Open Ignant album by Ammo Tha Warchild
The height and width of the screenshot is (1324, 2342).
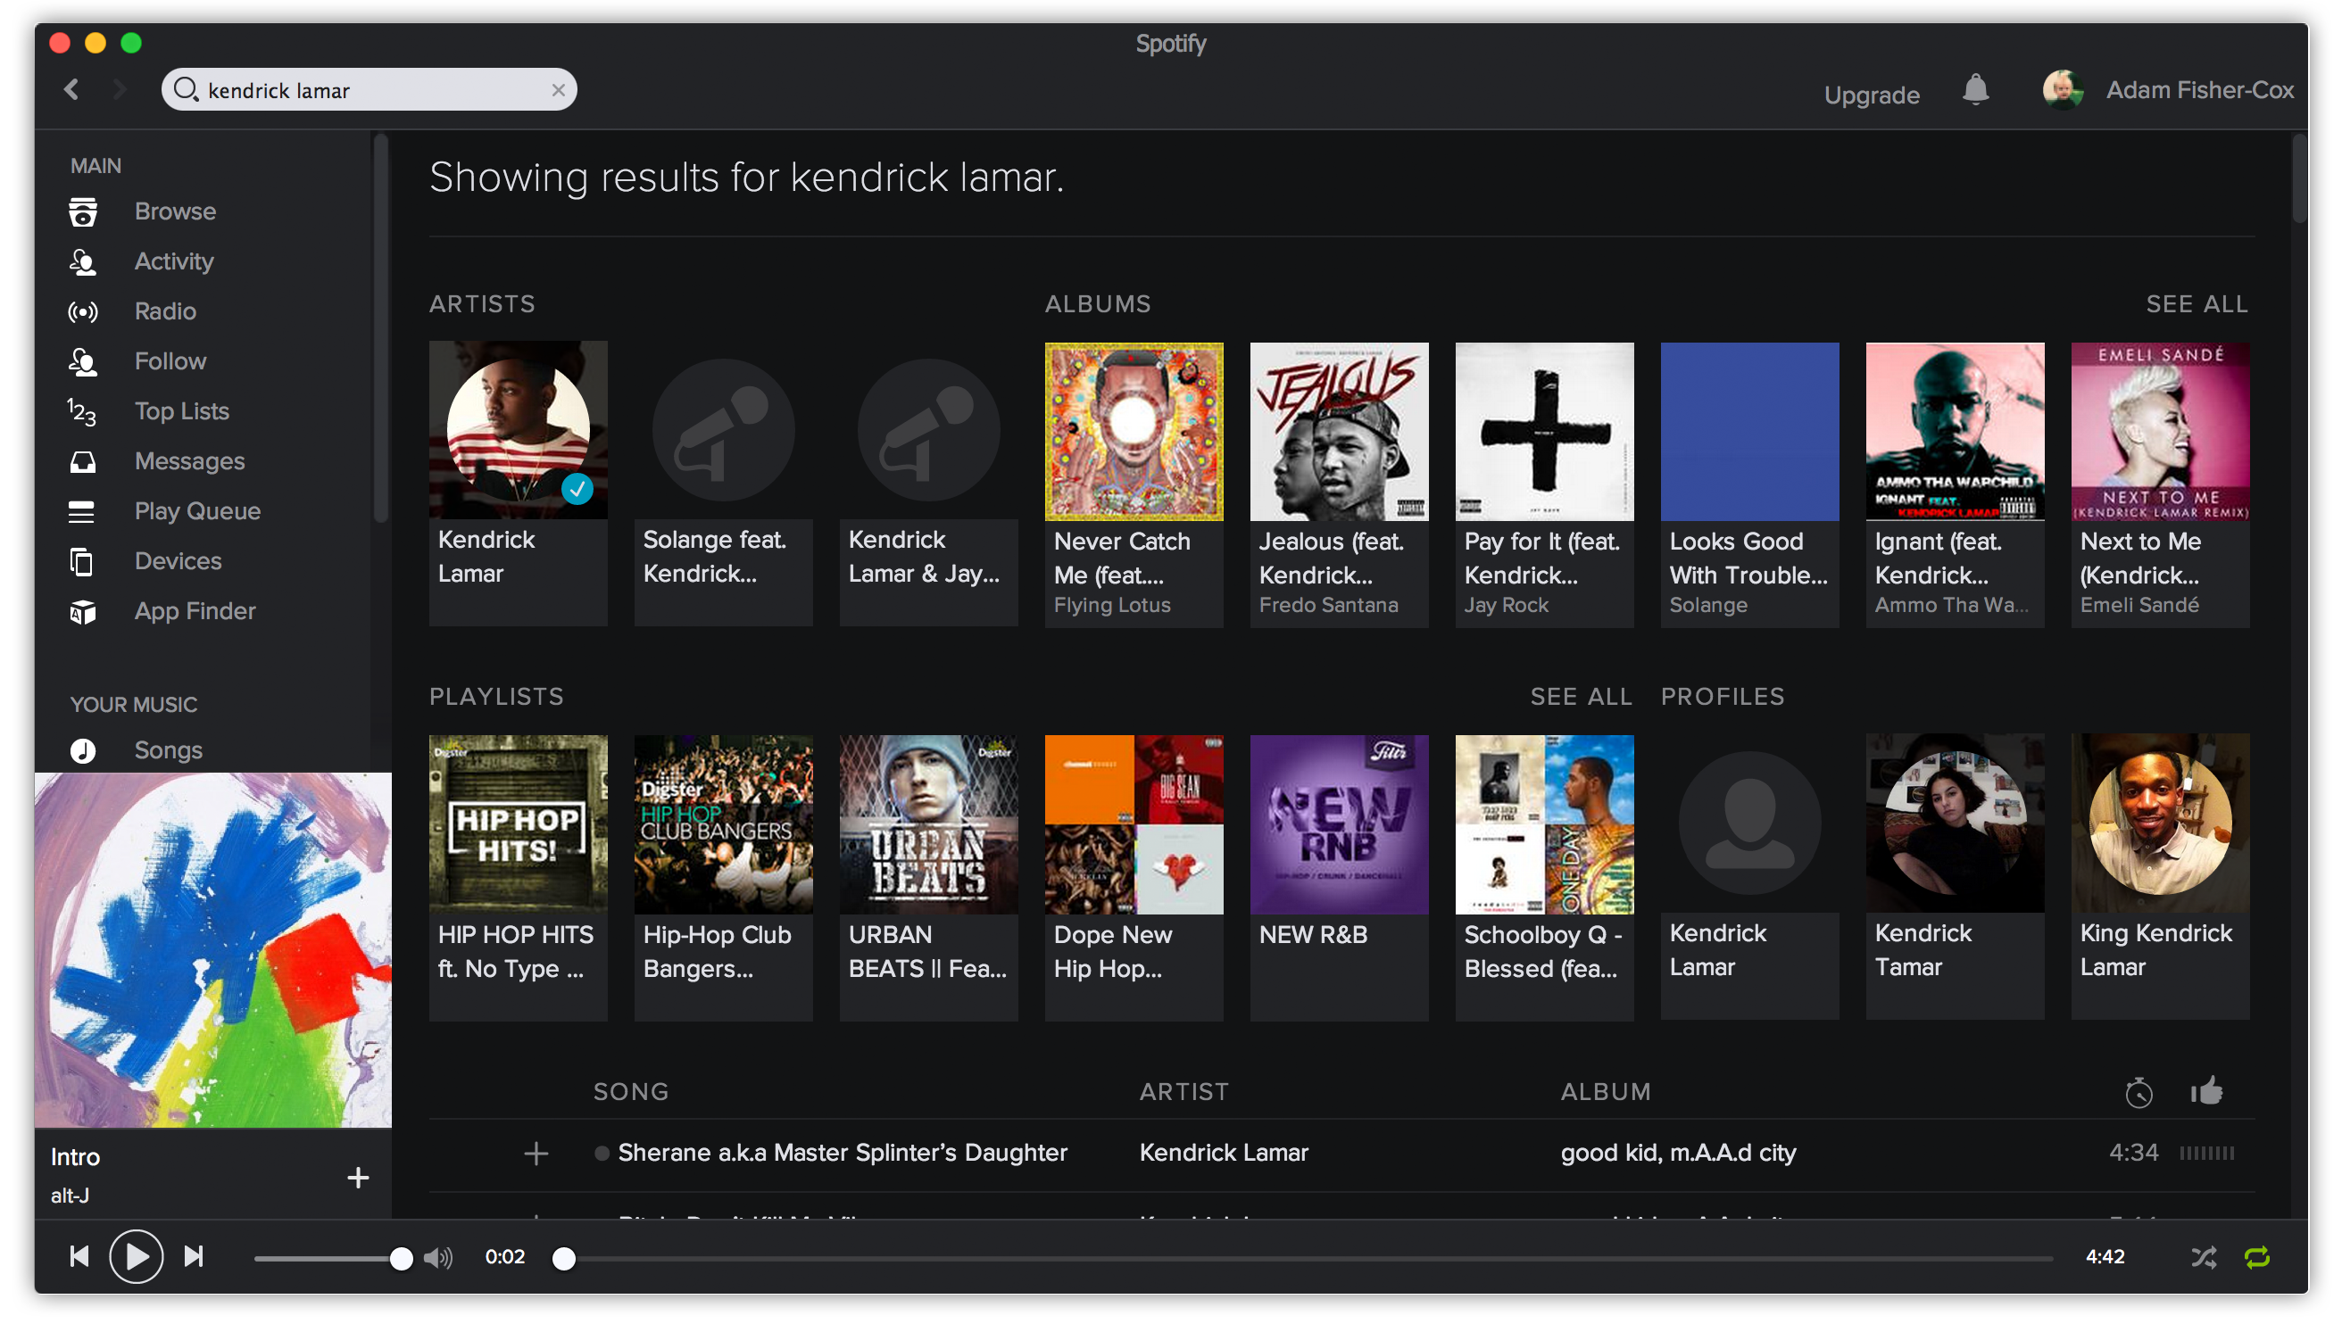point(1955,484)
